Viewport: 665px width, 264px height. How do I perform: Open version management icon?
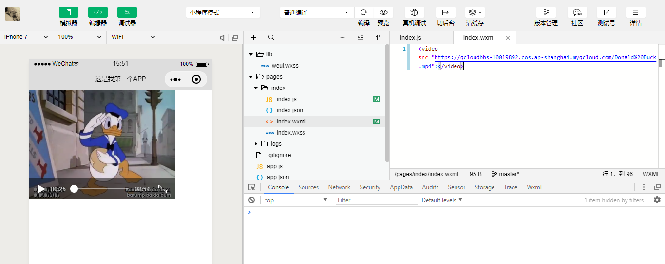coord(546,12)
